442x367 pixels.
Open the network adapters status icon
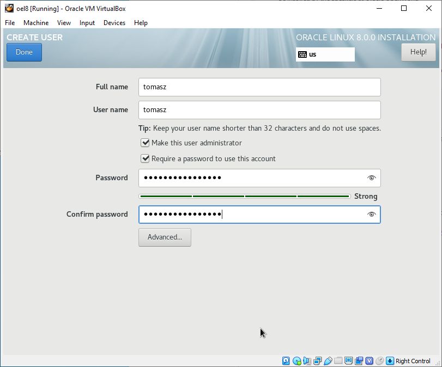pos(317,361)
